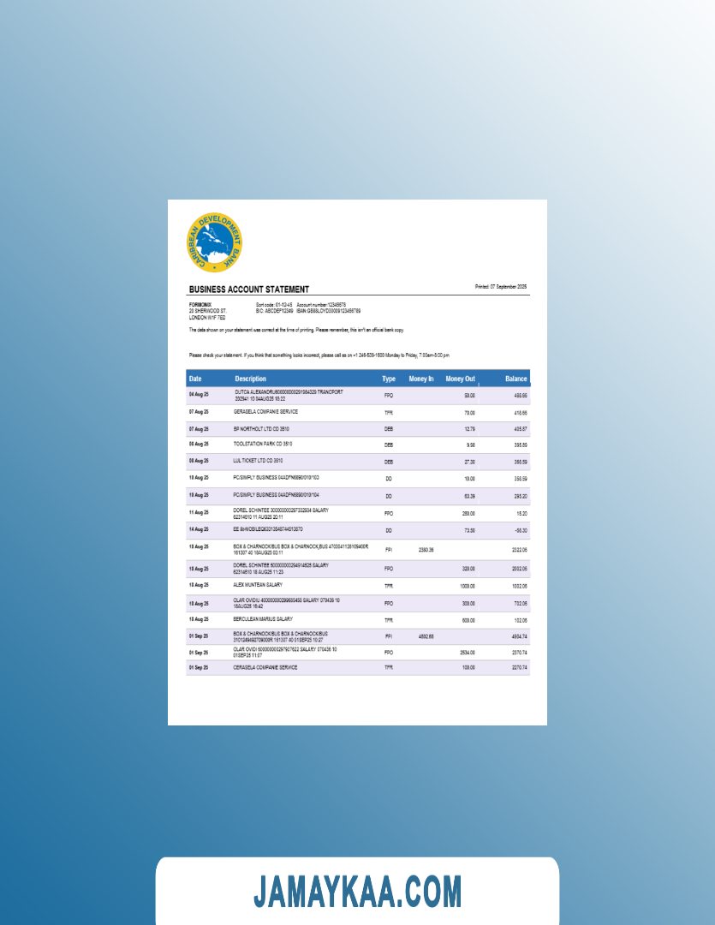The height and width of the screenshot is (925, 715).
Task: Click the JAMAYKAA.COM website banner
Action: click(357, 892)
